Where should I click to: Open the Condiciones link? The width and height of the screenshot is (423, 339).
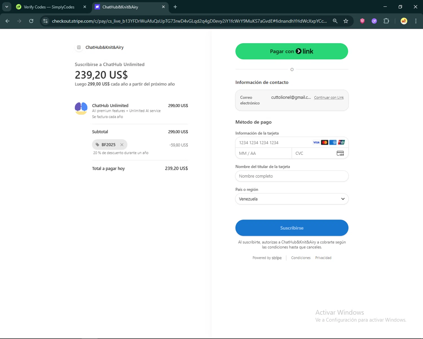coord(301,258)
